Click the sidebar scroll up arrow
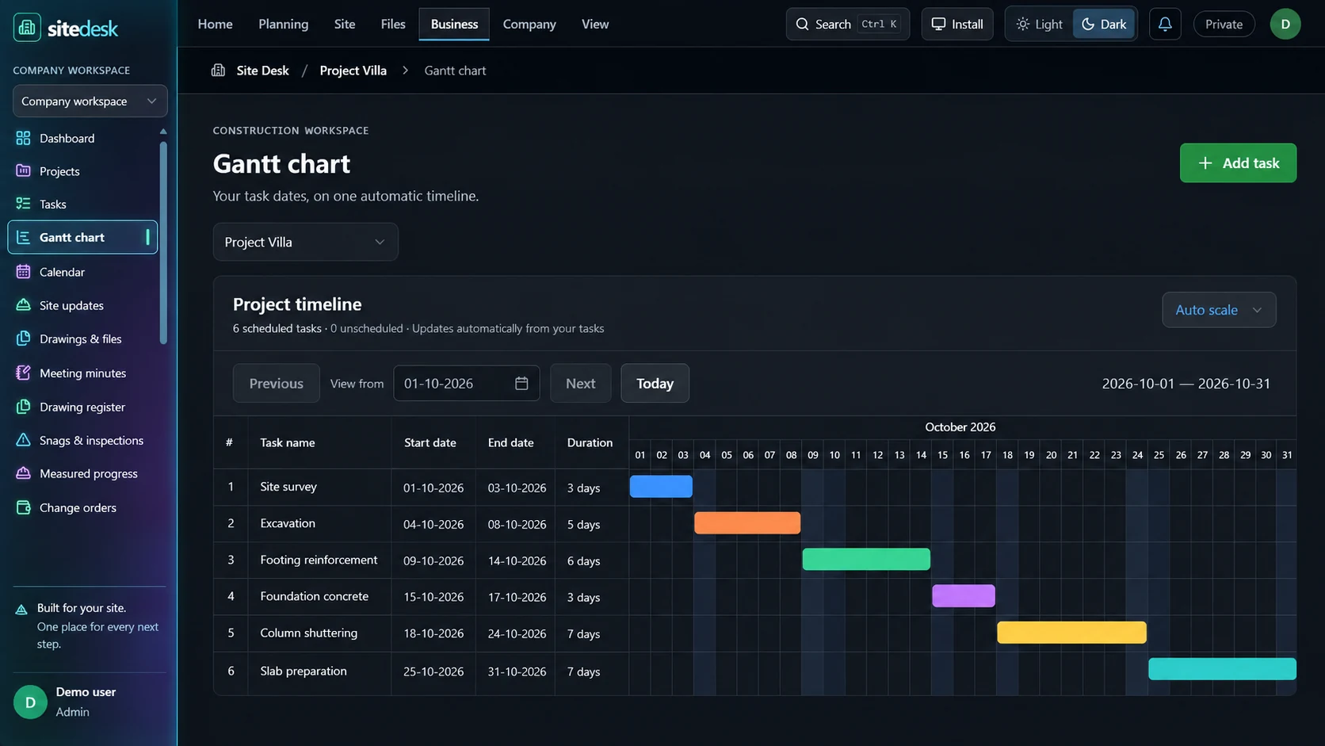Screen dimensions: 1325x746 pyautogui.click(x=163, y=131)
